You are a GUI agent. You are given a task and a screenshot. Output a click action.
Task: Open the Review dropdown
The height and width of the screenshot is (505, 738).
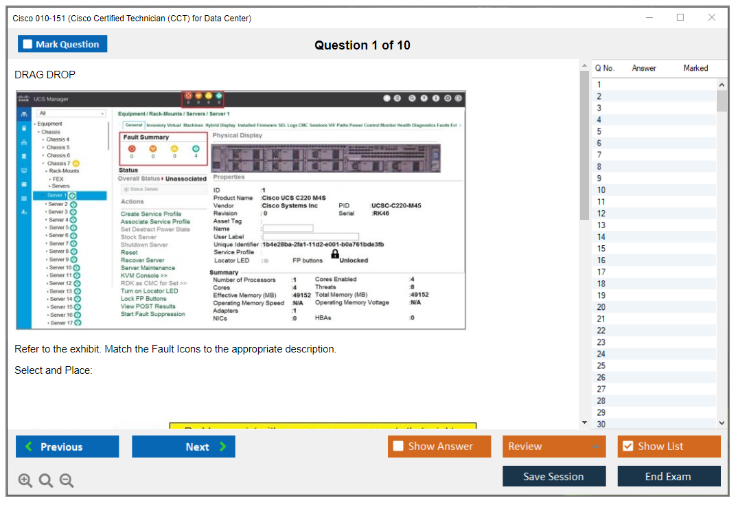click(553, 447)
